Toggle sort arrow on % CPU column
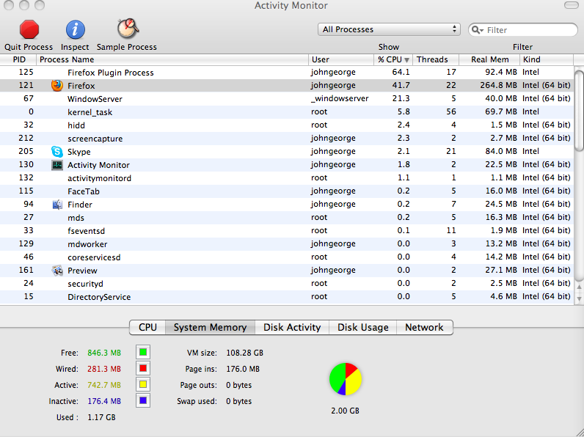 click(x=406, y=60)
